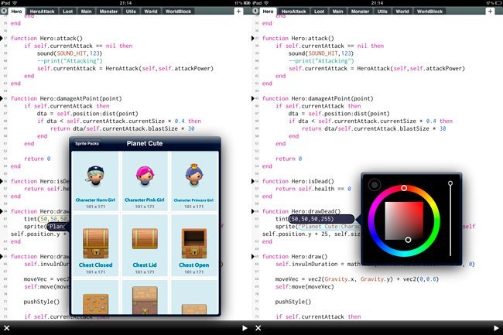
Task: Tap the number 30 in the left screen
Action: click(x=191, y=128)
